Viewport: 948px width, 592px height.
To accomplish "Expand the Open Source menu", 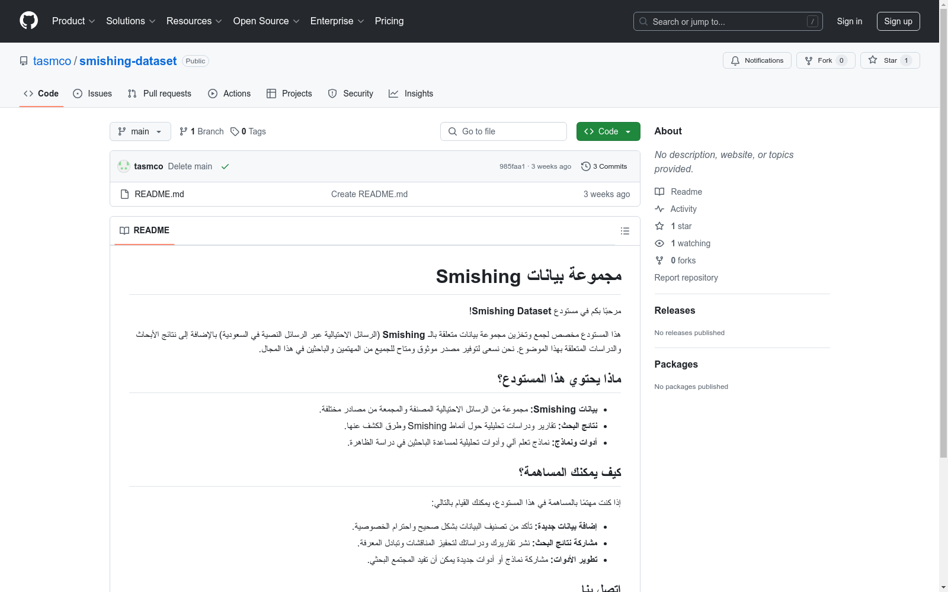I will point(266,21).
